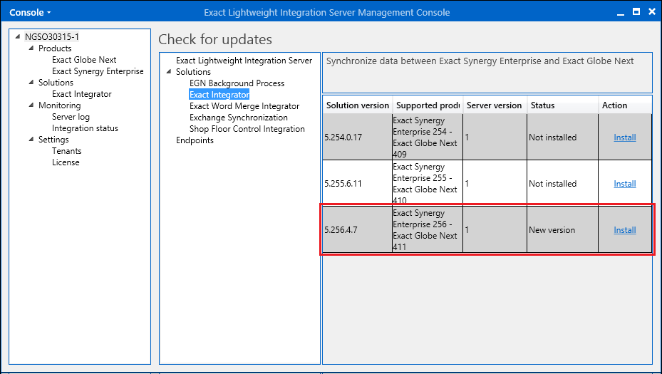662x374 pixels.
Task: Open Exact Integrator in left navigation
Action: 81,94
